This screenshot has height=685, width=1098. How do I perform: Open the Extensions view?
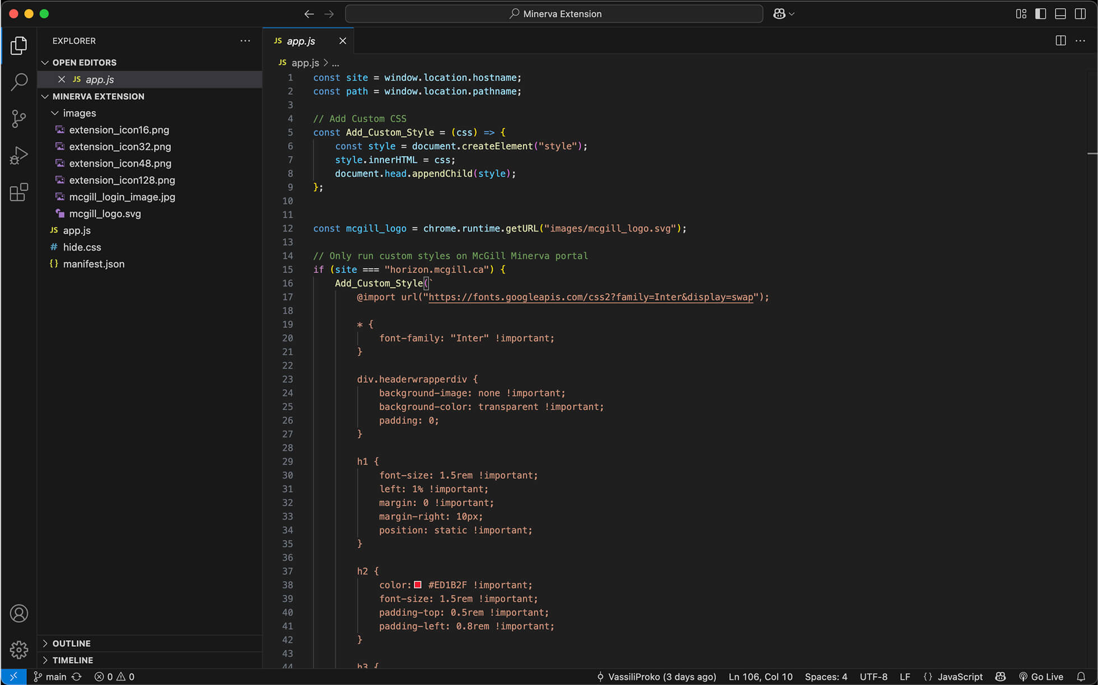pyautogui.click(x=18, y=192)
